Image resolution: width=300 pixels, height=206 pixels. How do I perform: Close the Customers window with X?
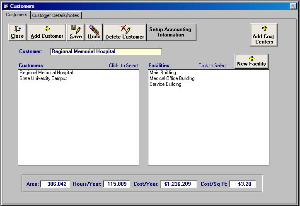(293, 6)
